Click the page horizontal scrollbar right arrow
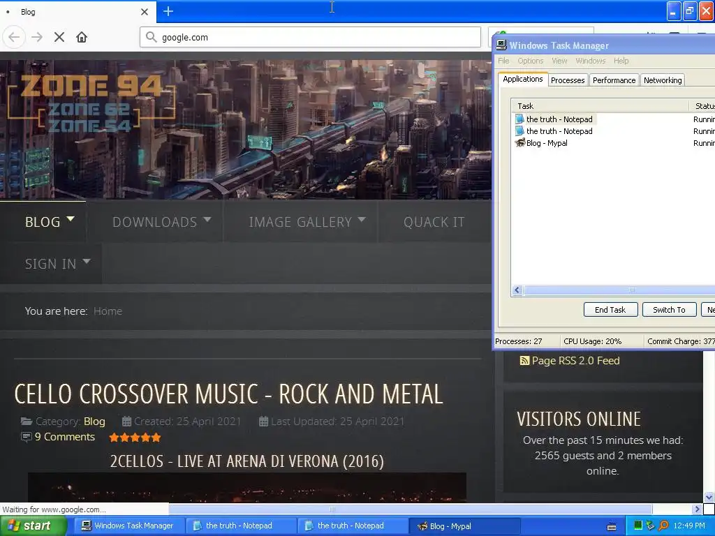715x536 pixels. click(696, 509)
